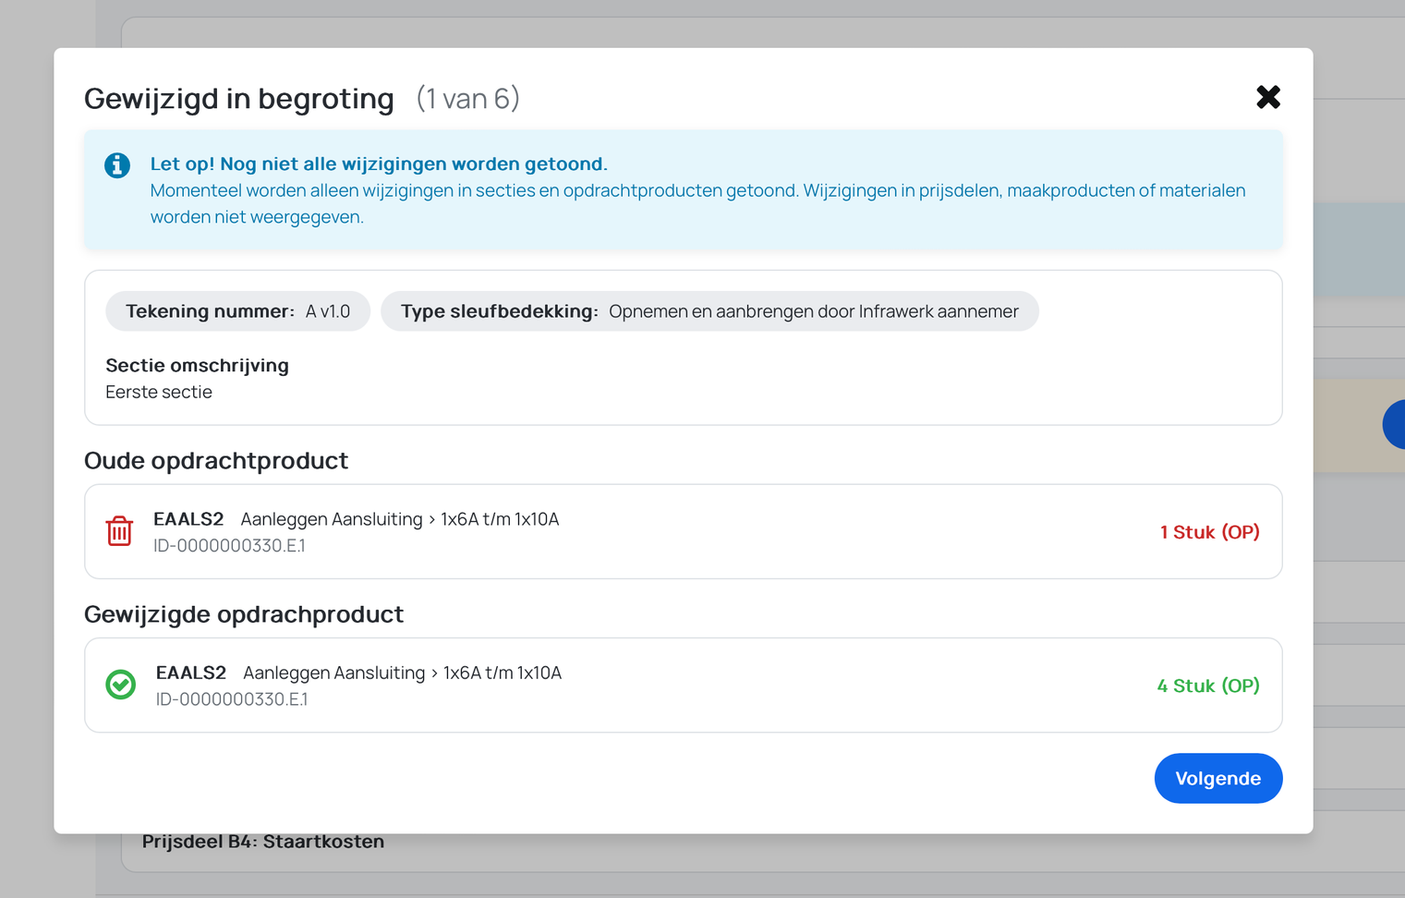Click the green checkmark icon for changed product
The height and width of the screenshot is (898, 1405).
click(x=120, y=685)
